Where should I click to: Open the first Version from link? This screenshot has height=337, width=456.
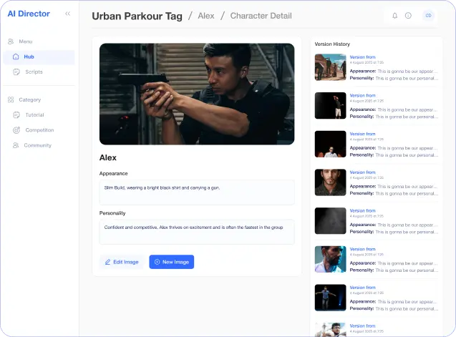coord(362,57)
